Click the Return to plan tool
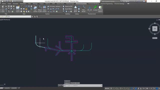 click(40, 9)
